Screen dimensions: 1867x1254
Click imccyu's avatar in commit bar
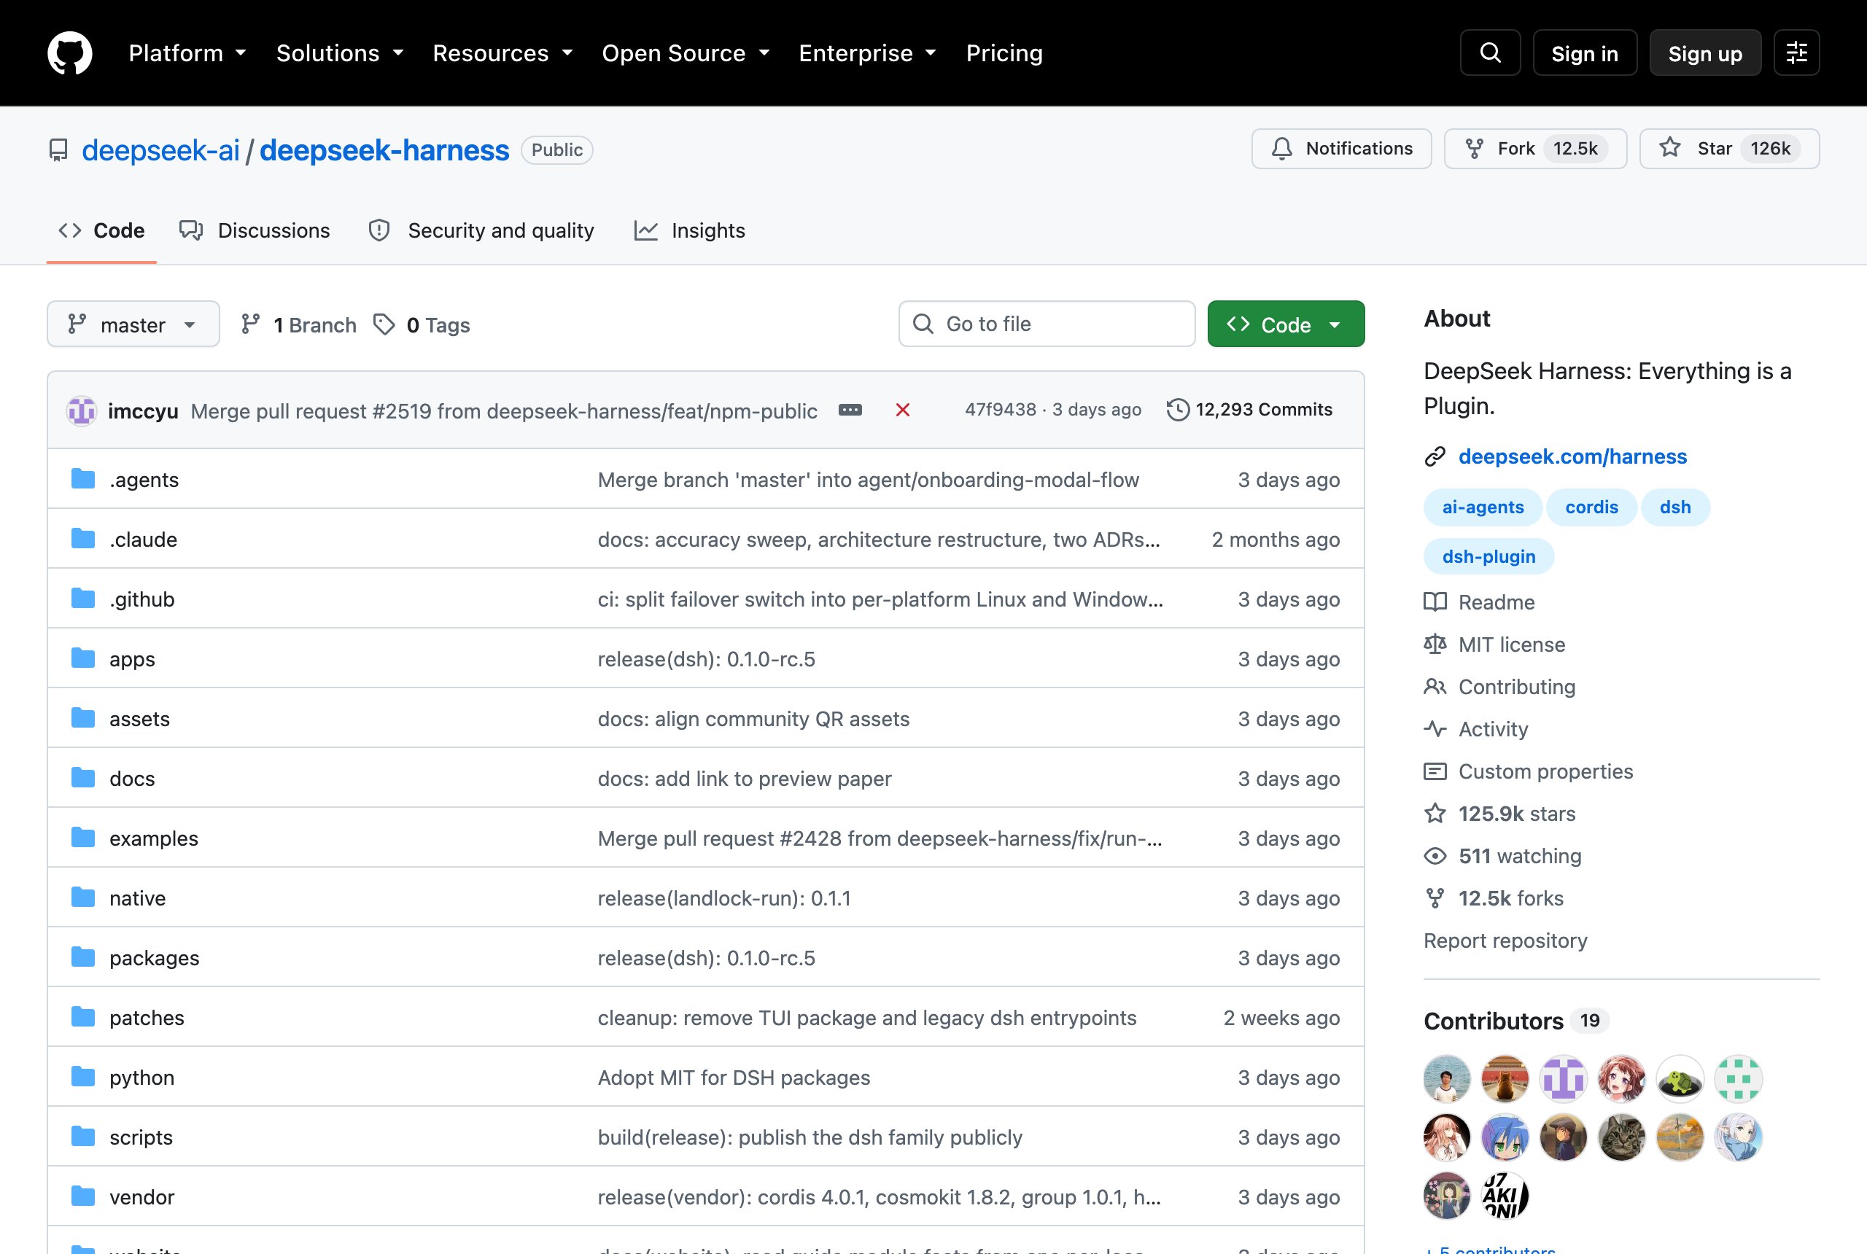tap(81, 410)
